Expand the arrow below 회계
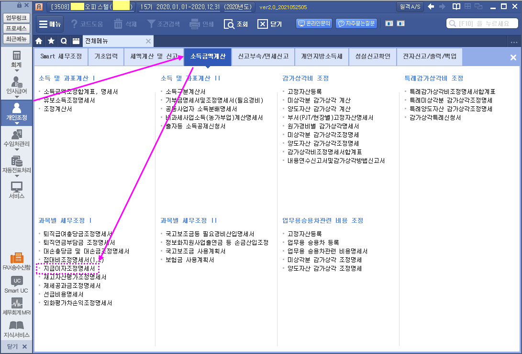The height and width of the screenshot is (354, 522). click(17, 71)
